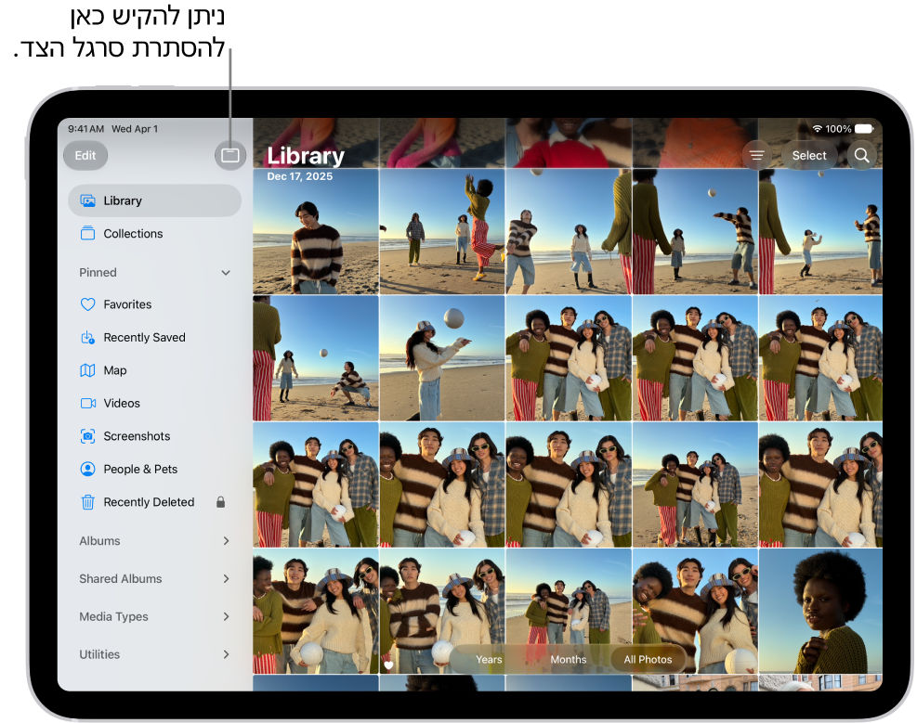
Task: Click the People & Pets person icon
Action: 87,469
